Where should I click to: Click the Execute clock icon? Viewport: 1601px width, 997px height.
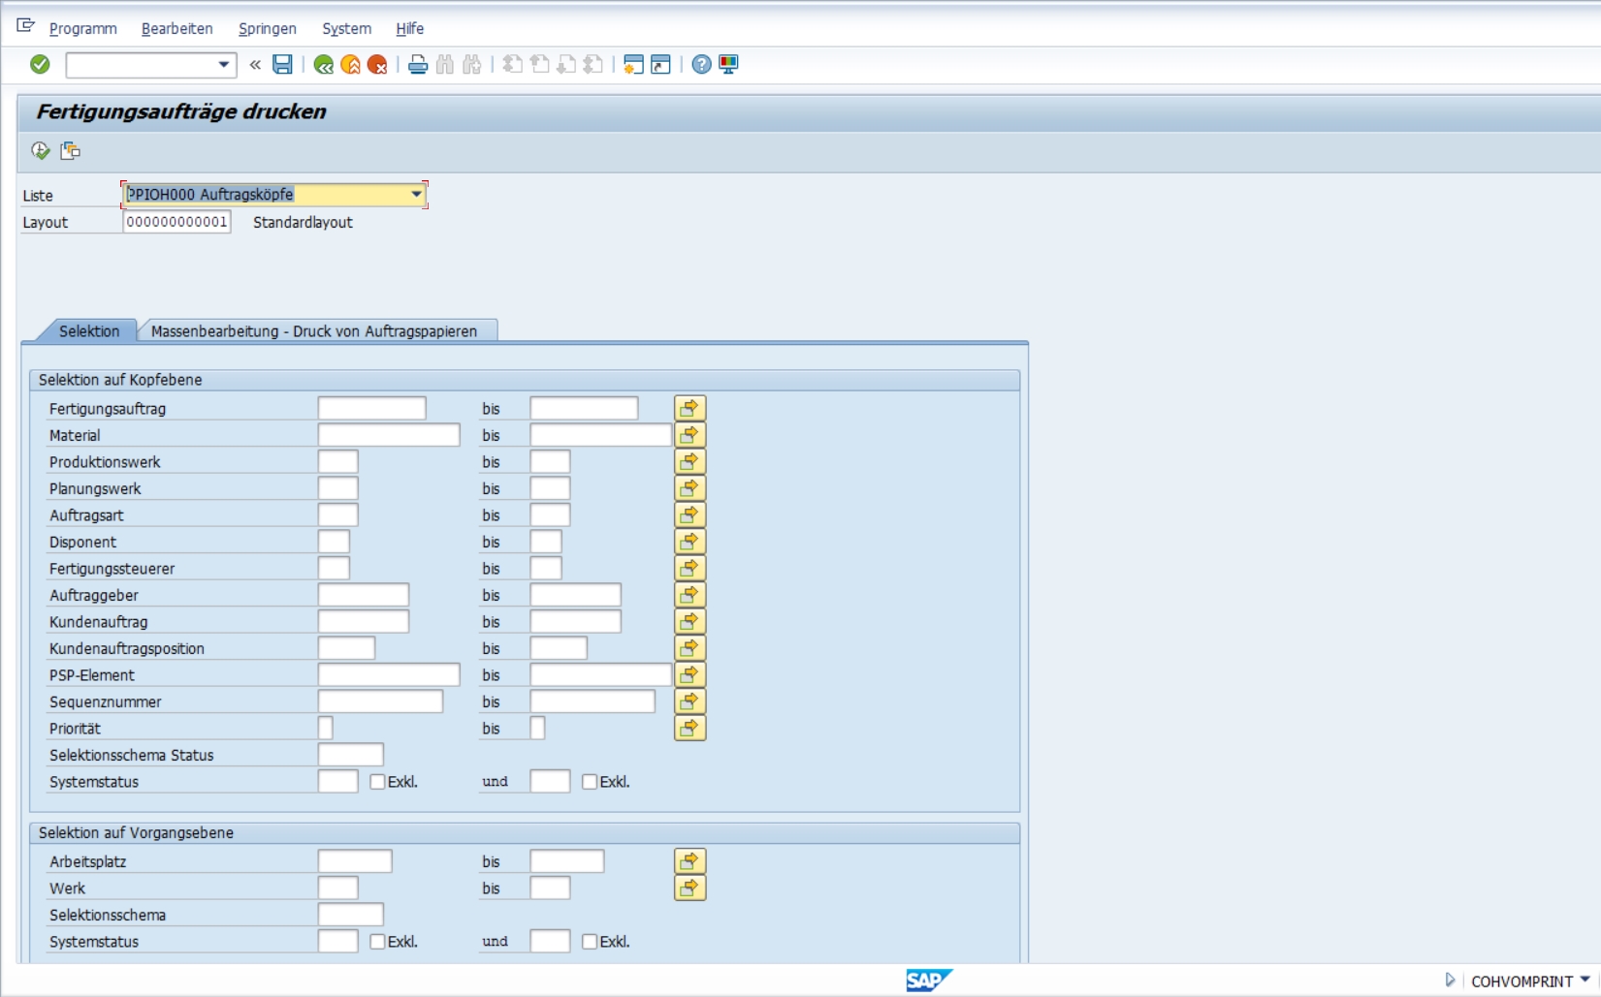pos(40,150)
